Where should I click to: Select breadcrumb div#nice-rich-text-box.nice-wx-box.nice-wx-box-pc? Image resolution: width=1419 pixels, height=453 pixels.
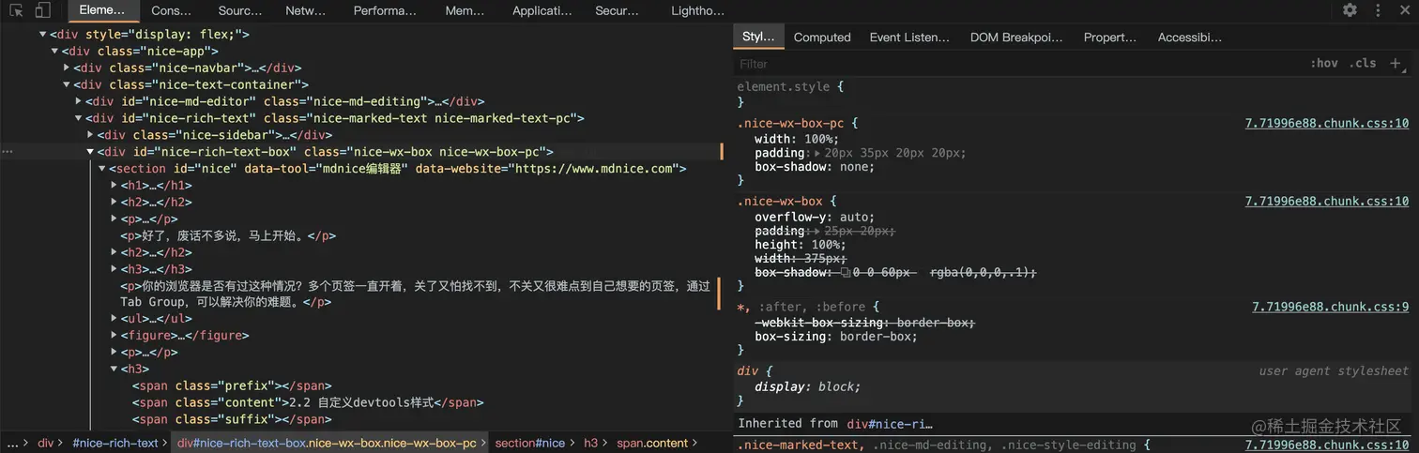click(x=327, y=443)
